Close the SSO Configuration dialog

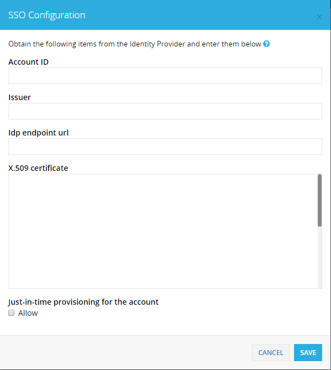coord(319,17)
